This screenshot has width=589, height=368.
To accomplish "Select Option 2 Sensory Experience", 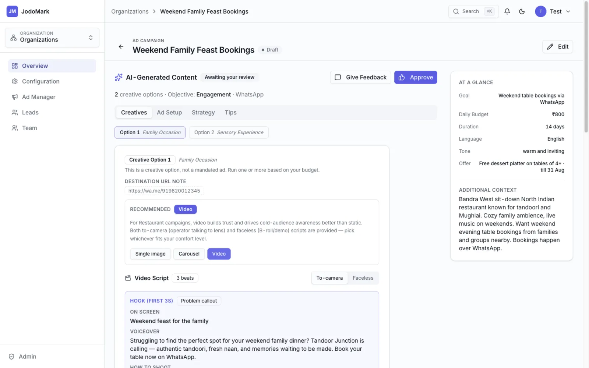I will point(229,132).
